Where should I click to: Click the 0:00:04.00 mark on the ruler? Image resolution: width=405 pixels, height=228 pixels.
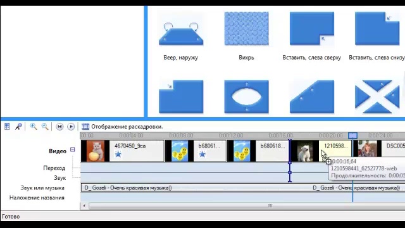(x=131, y=136)
